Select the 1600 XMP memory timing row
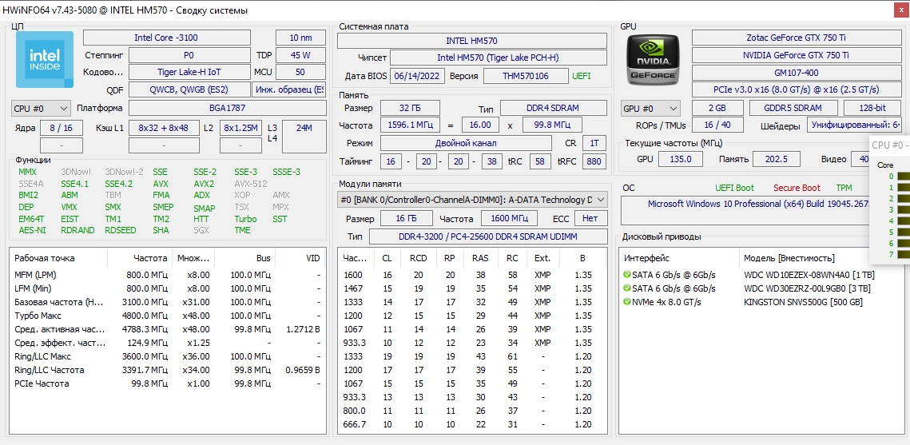 pyautogui.click(x=472, y=274)
